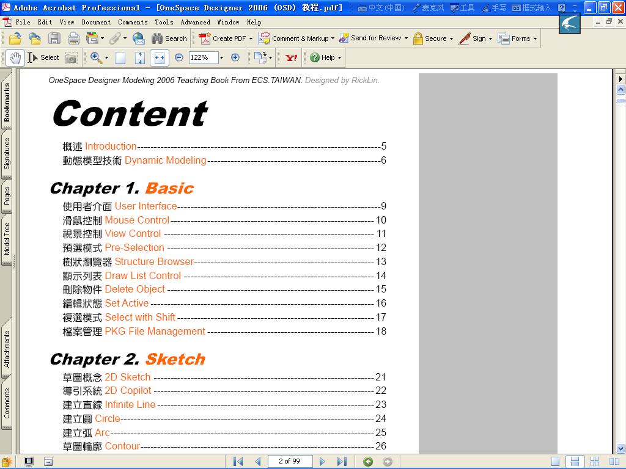The height and width of the screenshot is (469, 626).
Task: Click the Organizer file drawer icon
Action: coord(92,38)
